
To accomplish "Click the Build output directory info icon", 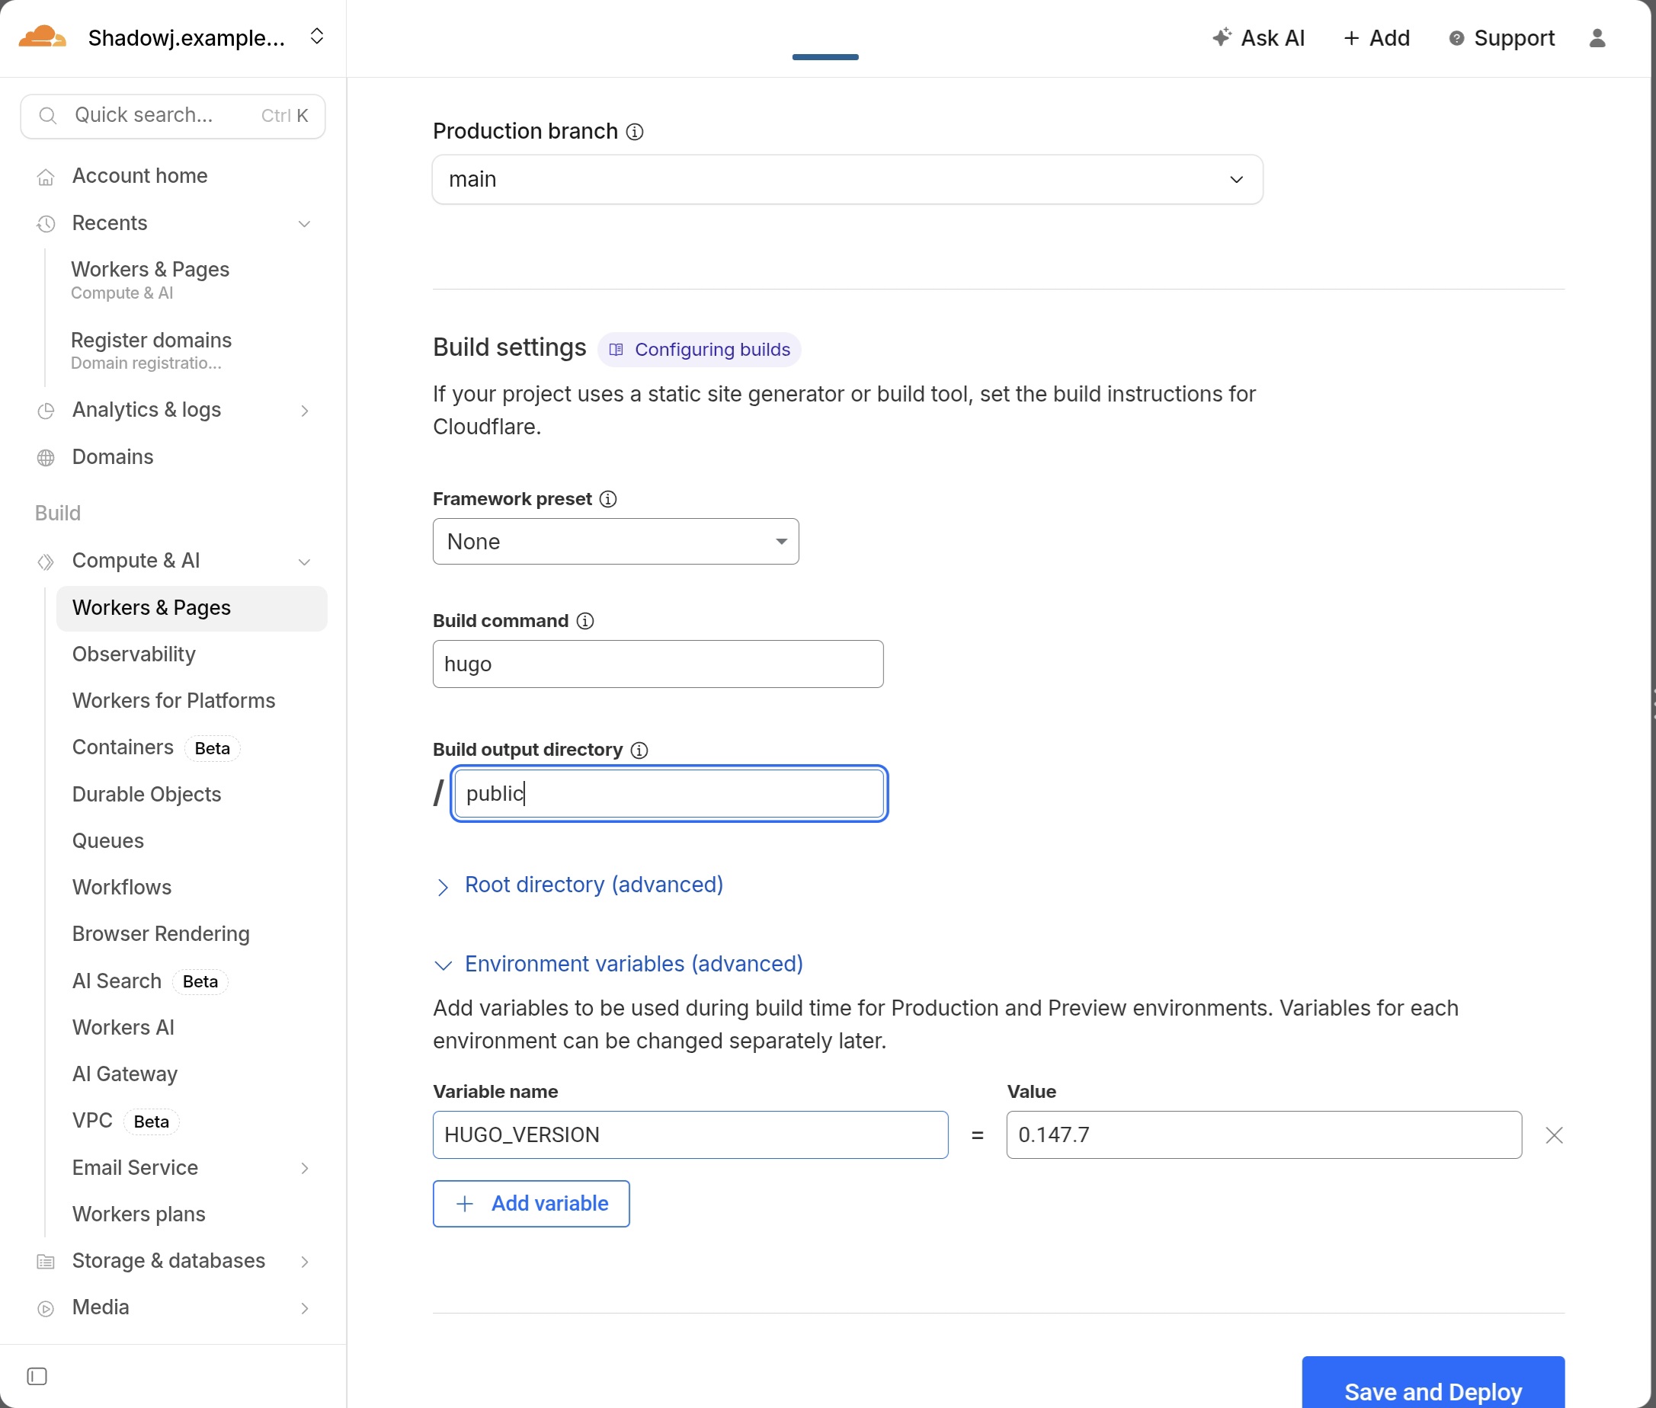I will click(639, 750).
